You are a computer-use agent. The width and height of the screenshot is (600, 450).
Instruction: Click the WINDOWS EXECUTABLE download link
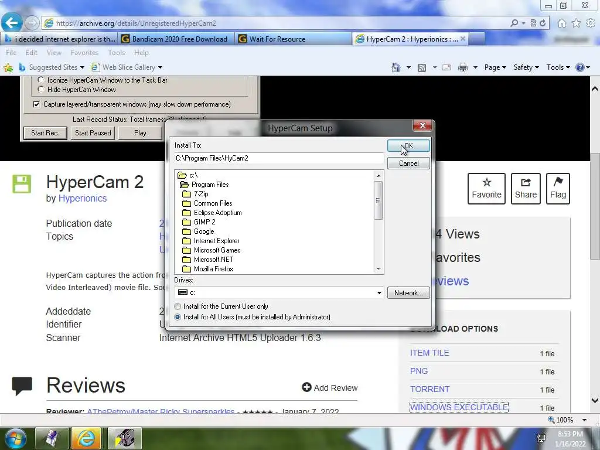point(459,407)
